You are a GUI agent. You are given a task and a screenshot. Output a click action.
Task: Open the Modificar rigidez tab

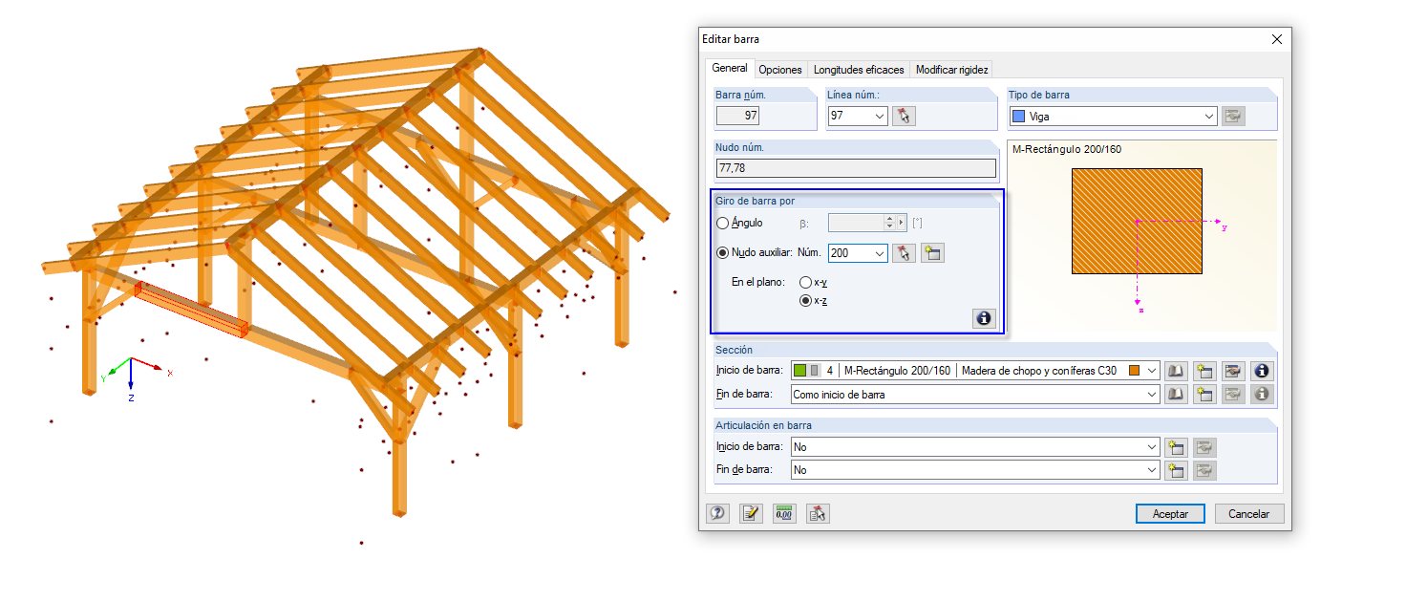pyautogui.click(x=951, y=69)
